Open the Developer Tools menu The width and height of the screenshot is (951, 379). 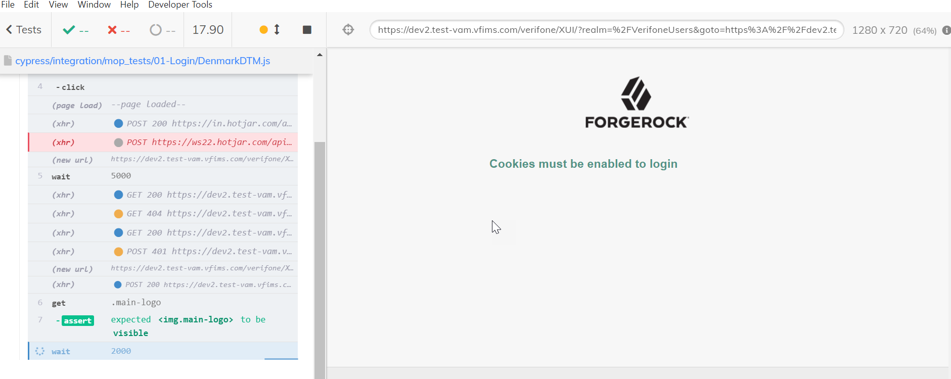(180, 5)
